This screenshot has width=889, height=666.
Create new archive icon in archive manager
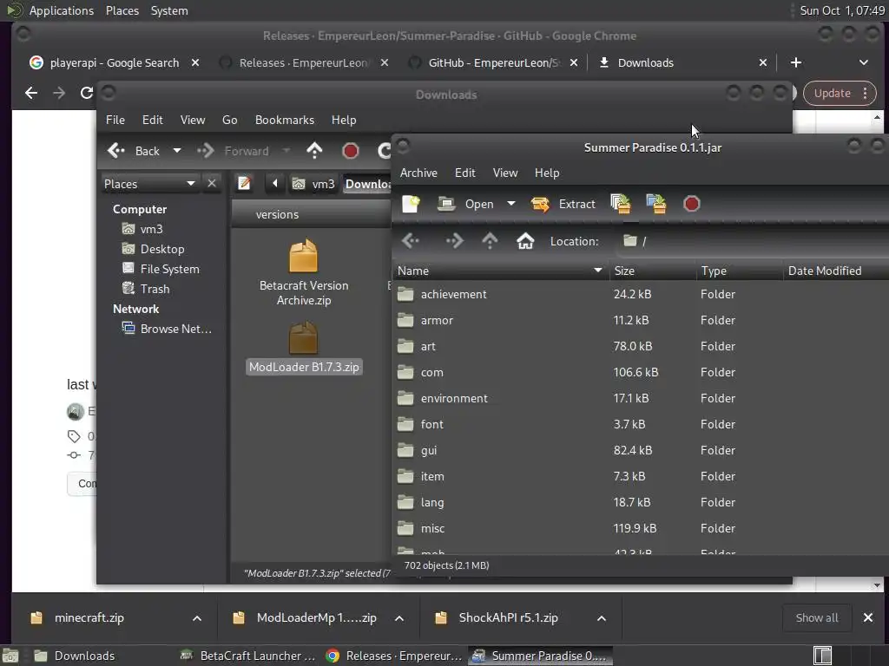(411, 204)
